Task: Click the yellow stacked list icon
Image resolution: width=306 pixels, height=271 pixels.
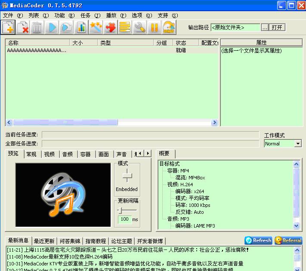Action: [x=125, y=27]
